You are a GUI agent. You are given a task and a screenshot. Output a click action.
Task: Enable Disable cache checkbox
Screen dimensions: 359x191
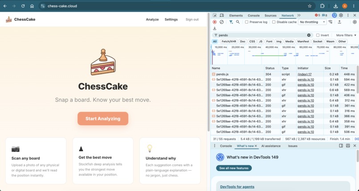(273, 22)
